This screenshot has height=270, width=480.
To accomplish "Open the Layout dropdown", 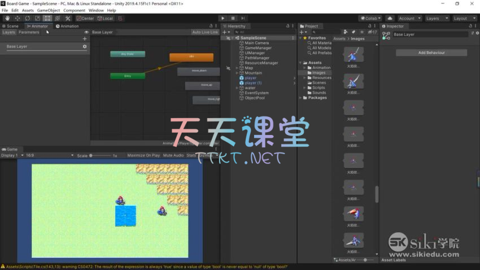I will click(464, 18).
